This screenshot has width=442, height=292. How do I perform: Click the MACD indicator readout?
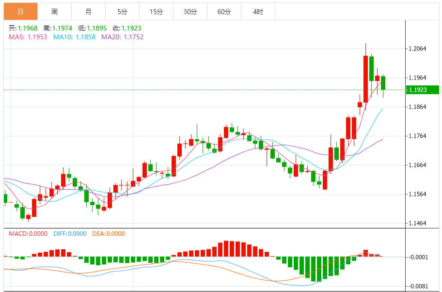coord(28,233)
